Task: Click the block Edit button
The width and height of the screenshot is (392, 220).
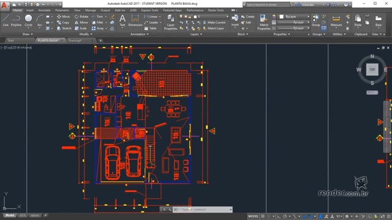Action: tap(246, 23)
